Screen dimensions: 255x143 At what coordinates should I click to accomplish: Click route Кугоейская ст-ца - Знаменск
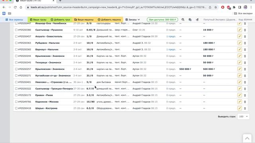pos(53,75)
